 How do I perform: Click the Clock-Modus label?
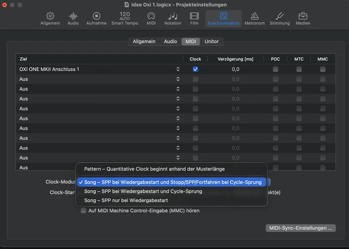(60, 182)
